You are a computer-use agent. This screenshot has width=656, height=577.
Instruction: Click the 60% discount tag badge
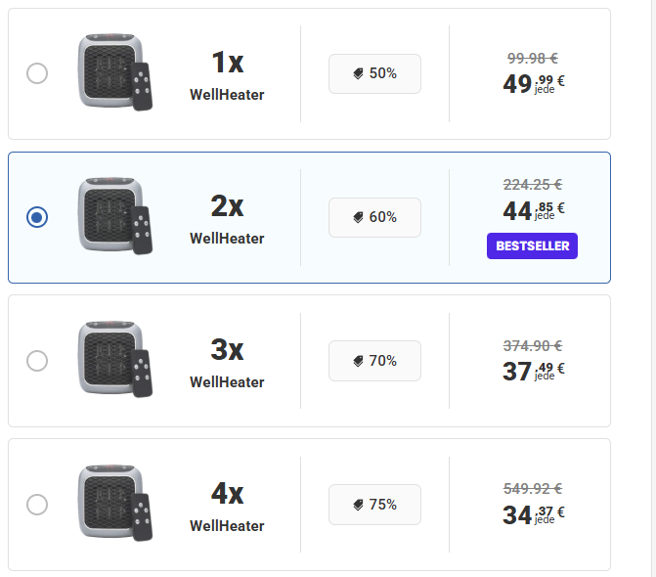coord(374,217)
